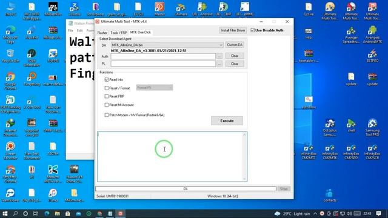Tick the Read Info checkbox
Screen dimensions: 388x218
(x=107, y=79)
